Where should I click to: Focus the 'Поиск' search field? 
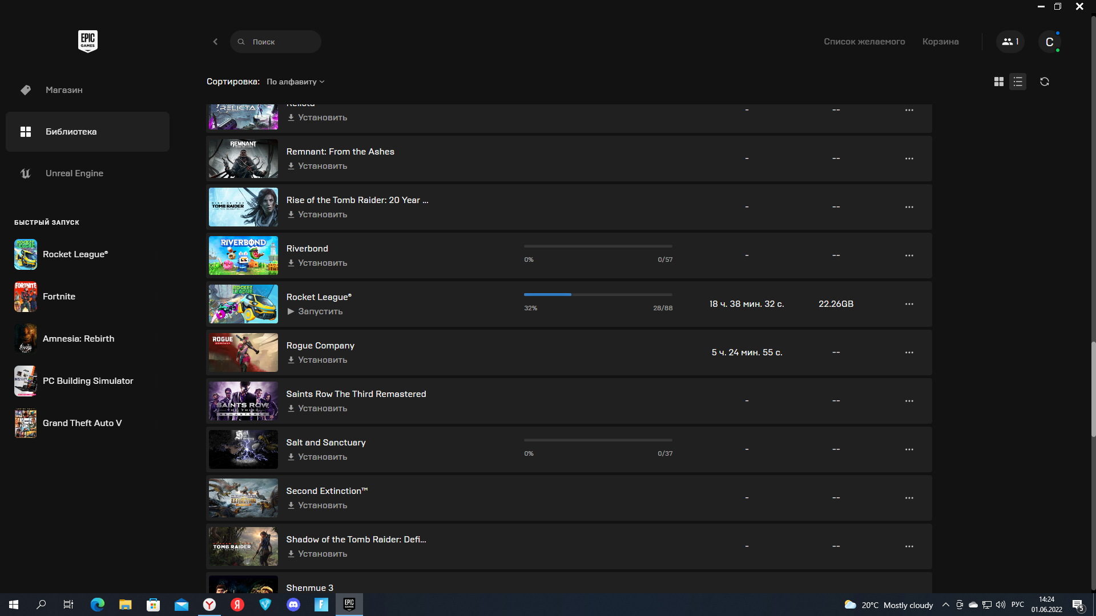tap(276, 42)
